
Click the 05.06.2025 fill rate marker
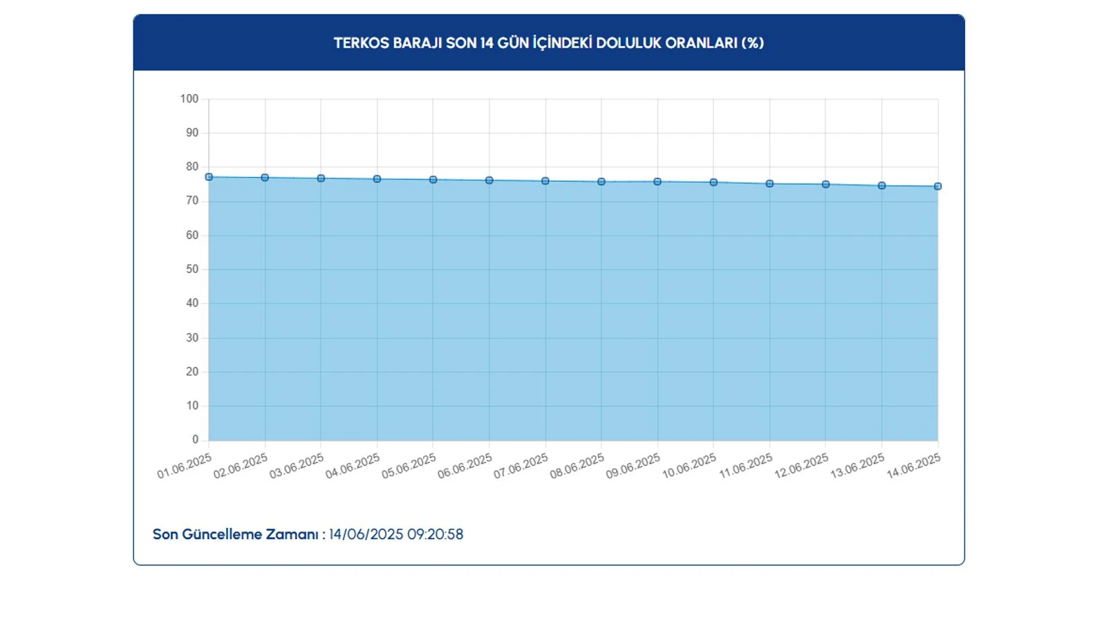click(433, 180)
